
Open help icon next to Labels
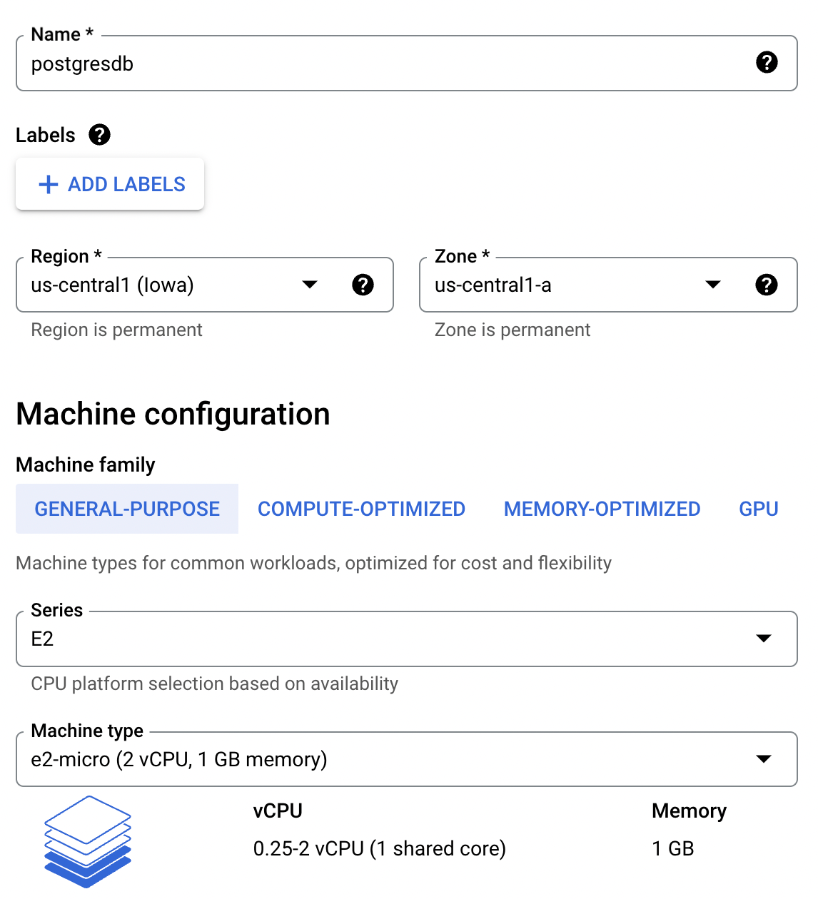click(x=100, y=135)
